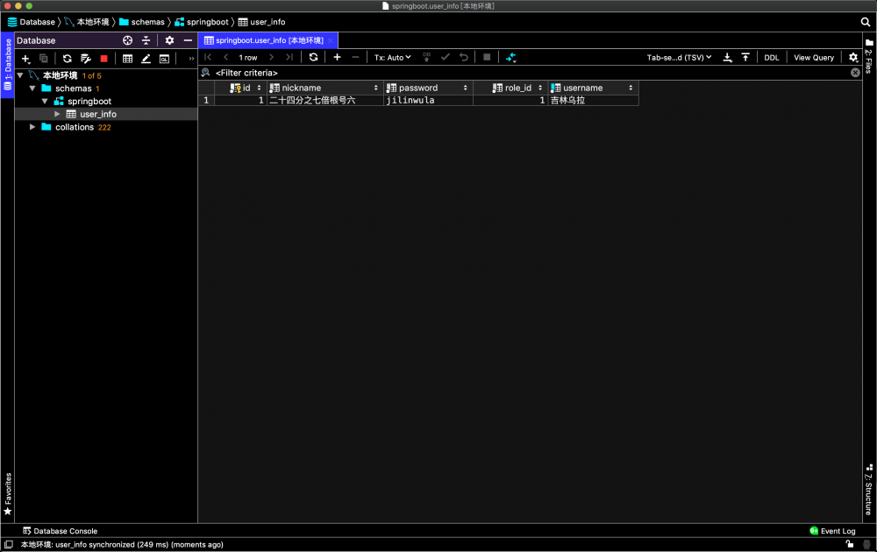The width and height of the screenshot is (877, 552).
Task: Open the Favorites side tab
Action: point(7,494)
